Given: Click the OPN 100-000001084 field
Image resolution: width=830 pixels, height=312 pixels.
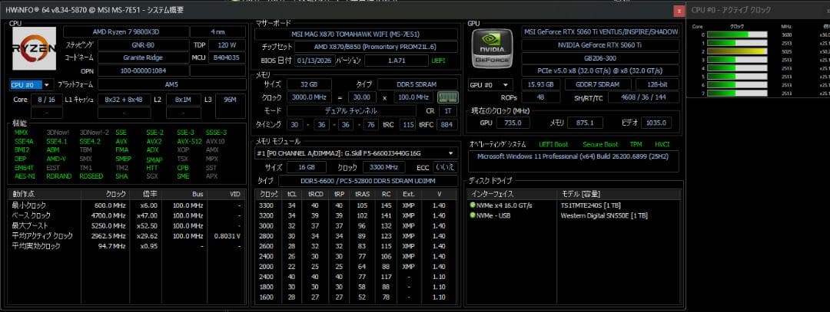Looking at the screenshot, I should (x=143, y=71).
